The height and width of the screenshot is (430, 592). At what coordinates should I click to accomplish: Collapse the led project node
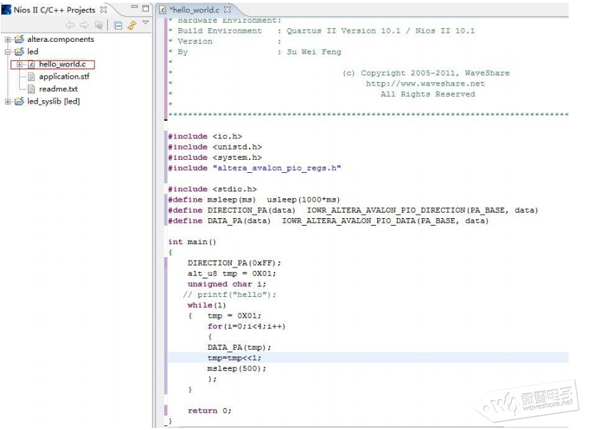point(8,51)
